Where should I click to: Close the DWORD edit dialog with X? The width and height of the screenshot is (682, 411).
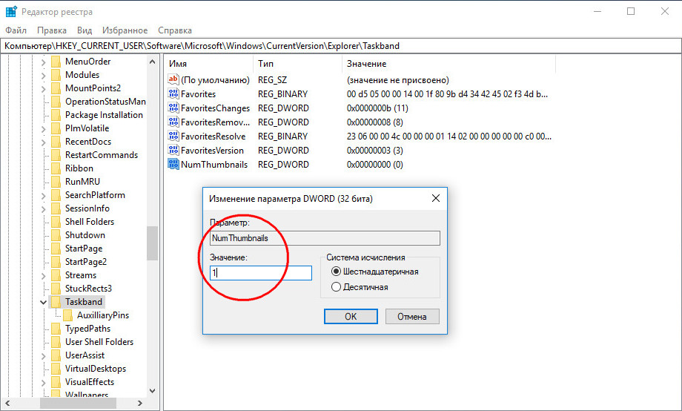435,199
